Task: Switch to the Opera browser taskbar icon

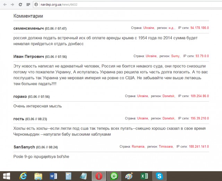Action: (99, 176)
